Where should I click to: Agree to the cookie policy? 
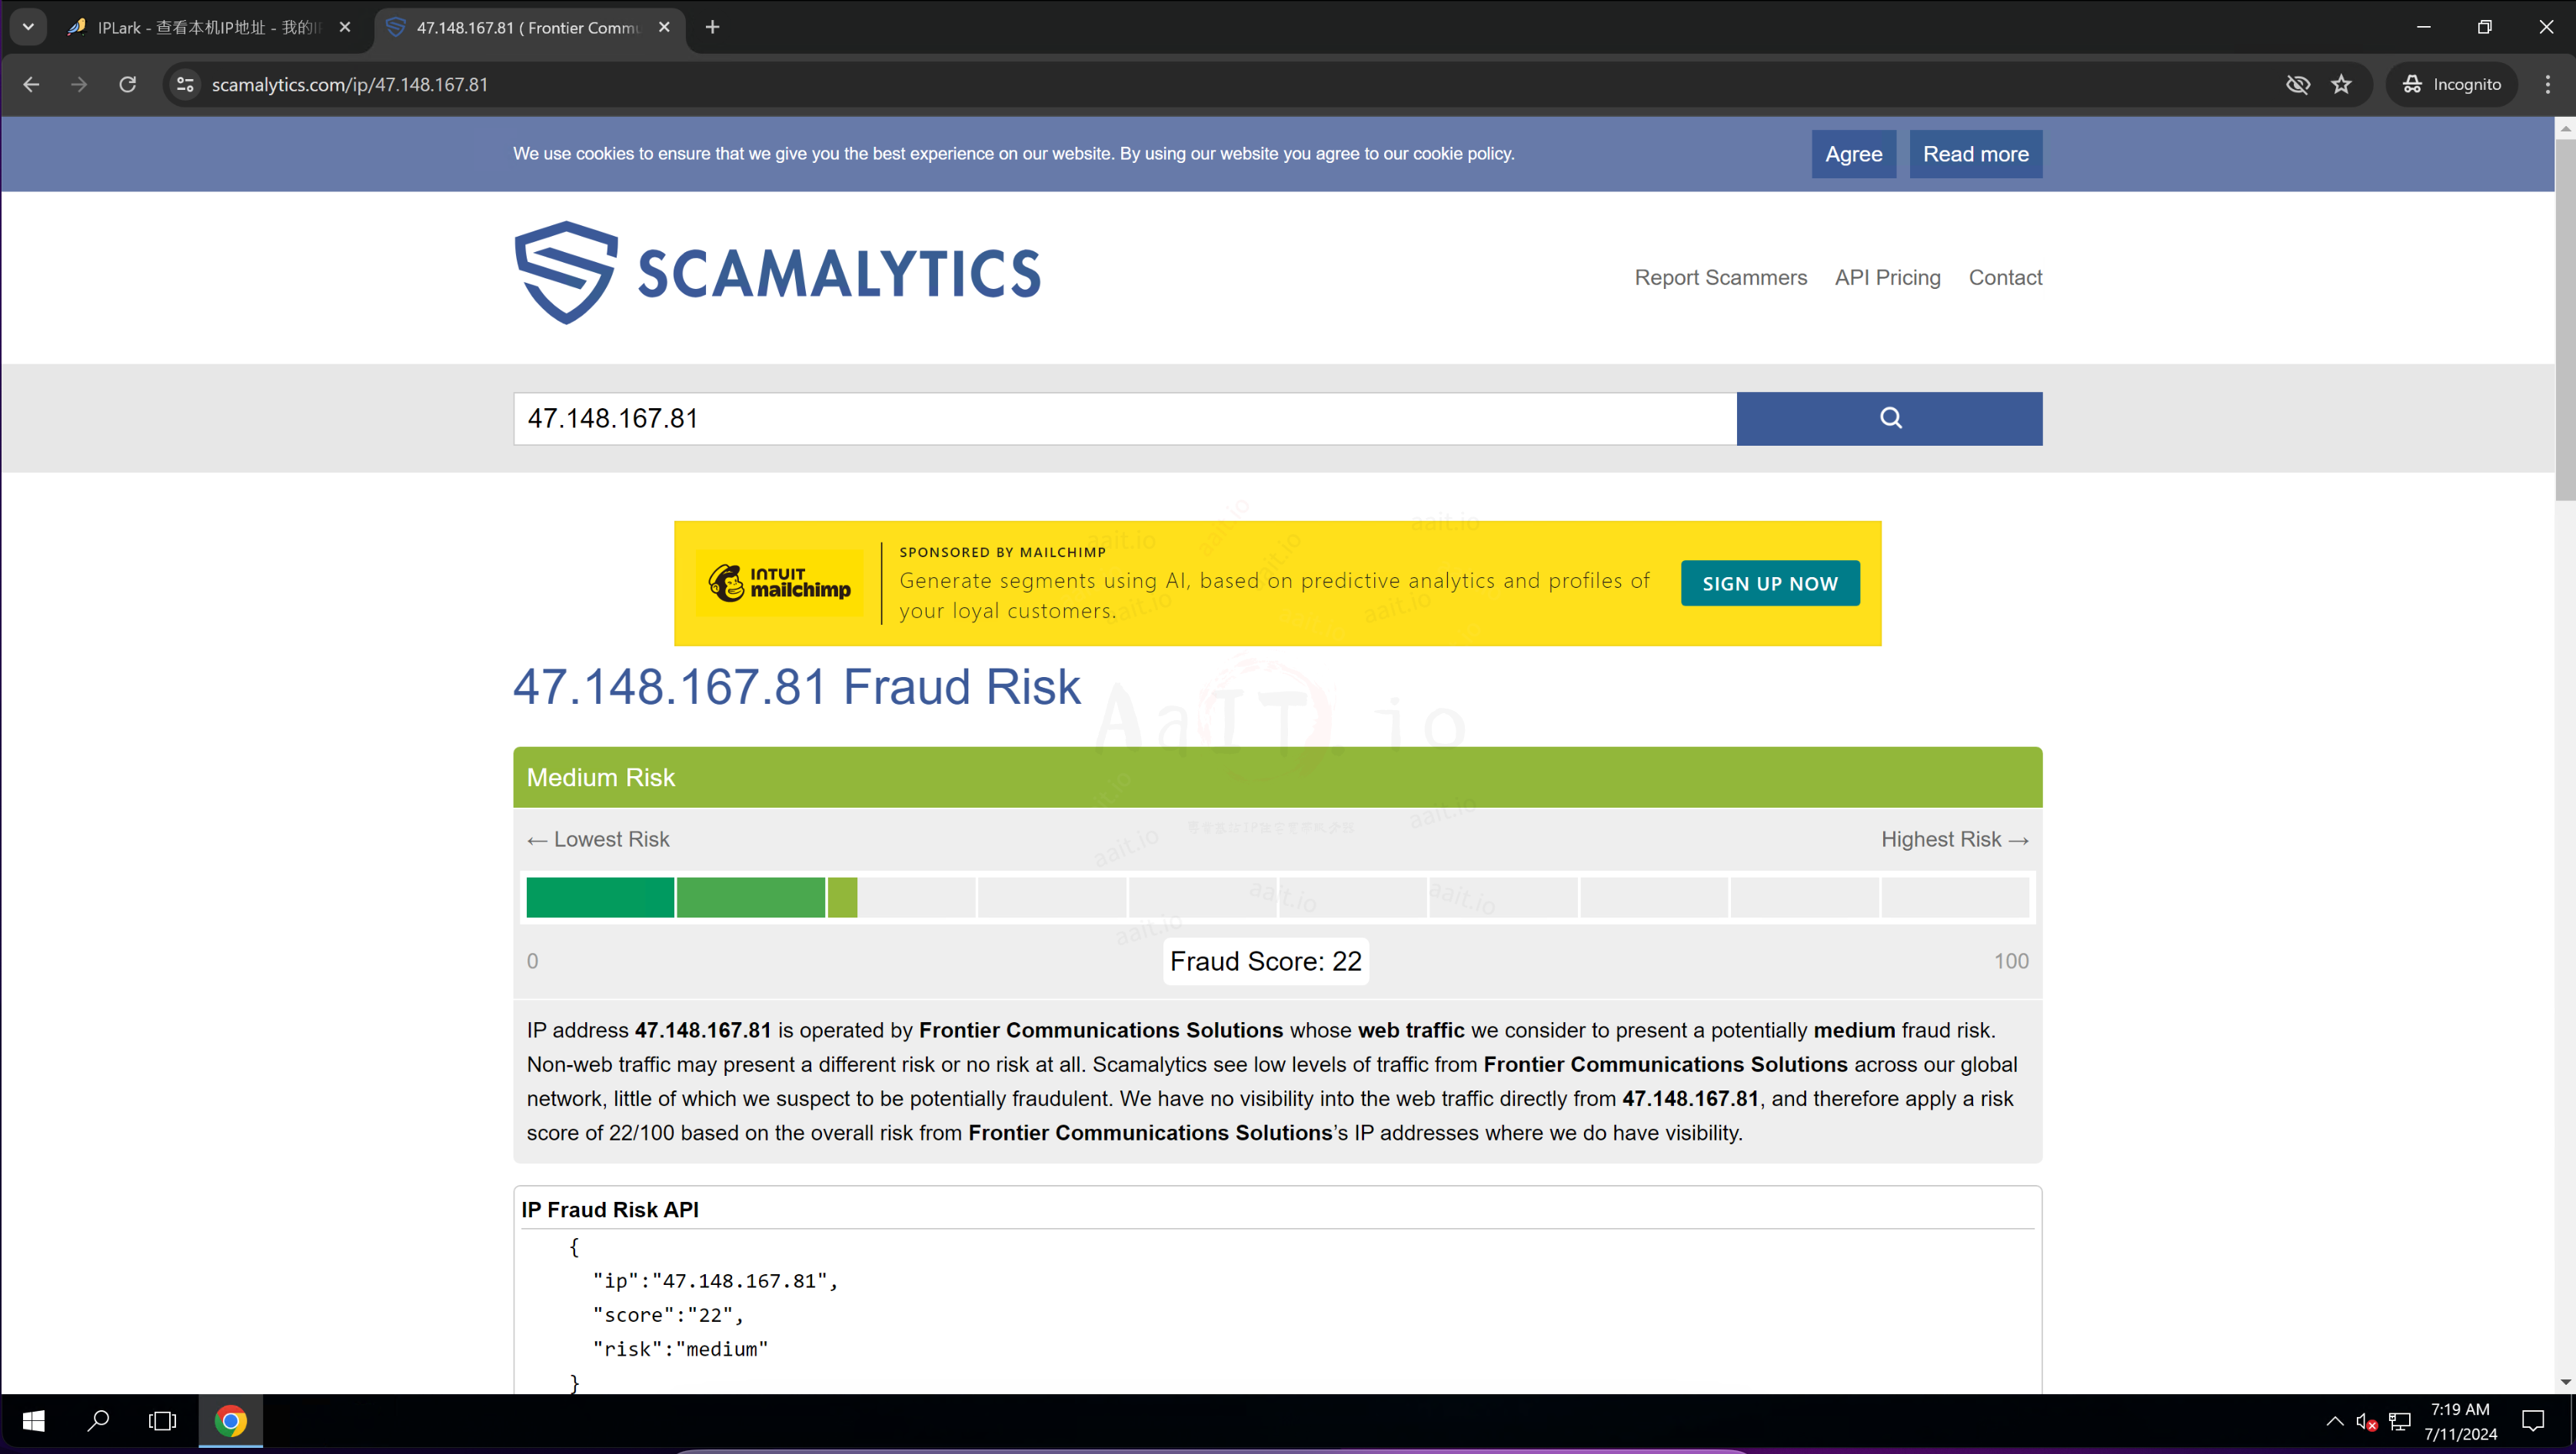click(1853, 154)
